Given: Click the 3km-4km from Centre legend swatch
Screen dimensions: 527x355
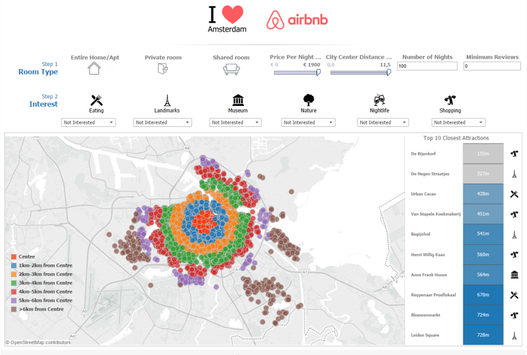Looking at the screenshot, I should (x=14, y=283).
